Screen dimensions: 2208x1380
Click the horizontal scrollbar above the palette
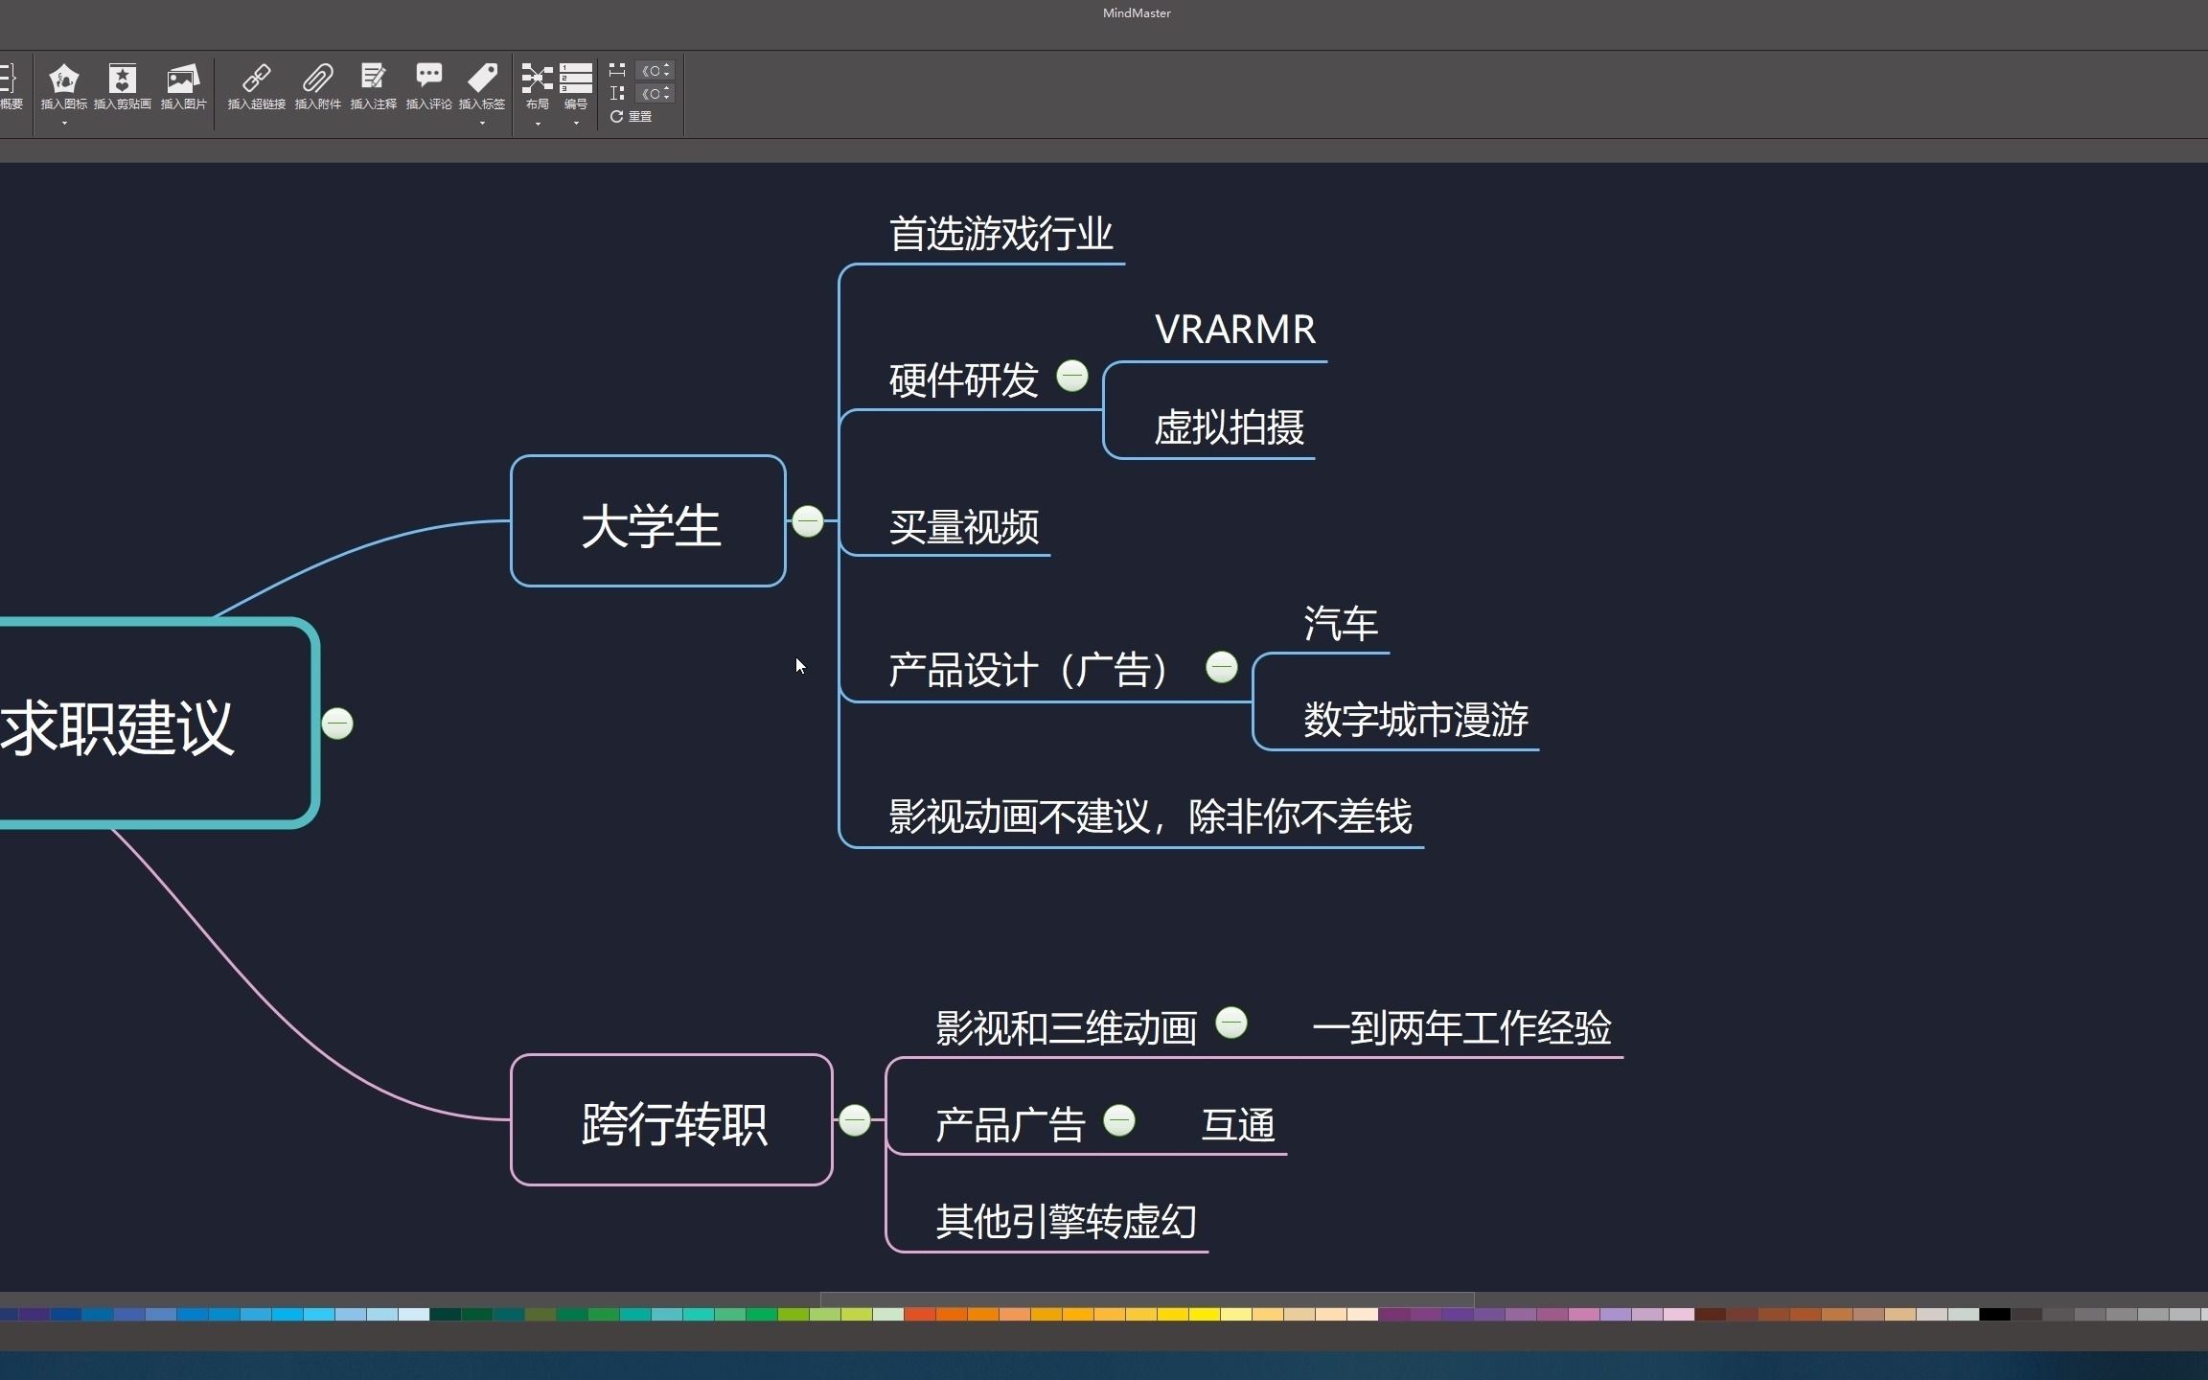click(x=1147, y=1299)
